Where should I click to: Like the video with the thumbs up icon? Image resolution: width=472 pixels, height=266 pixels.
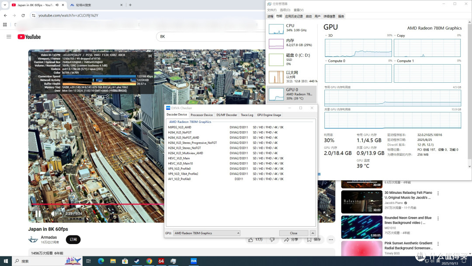pyautogui.click(x=256, y=239)
